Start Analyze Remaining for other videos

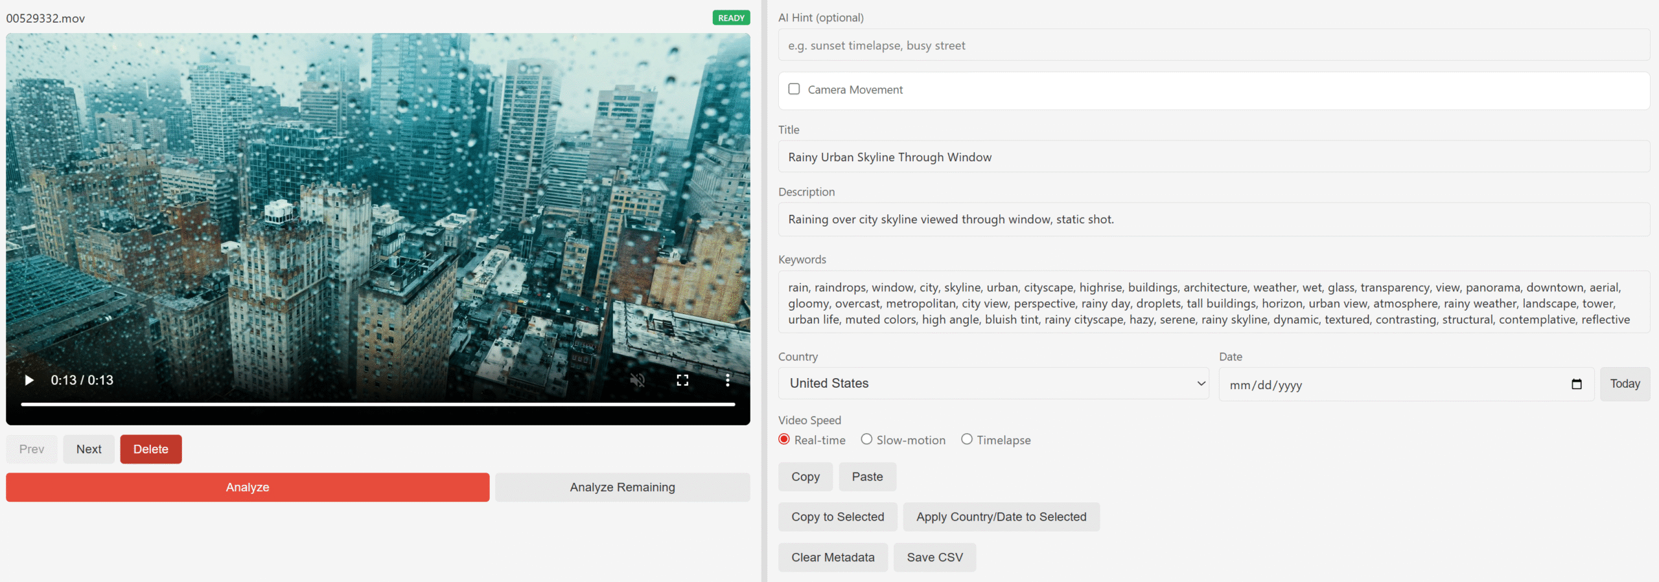tap(622, 487)
